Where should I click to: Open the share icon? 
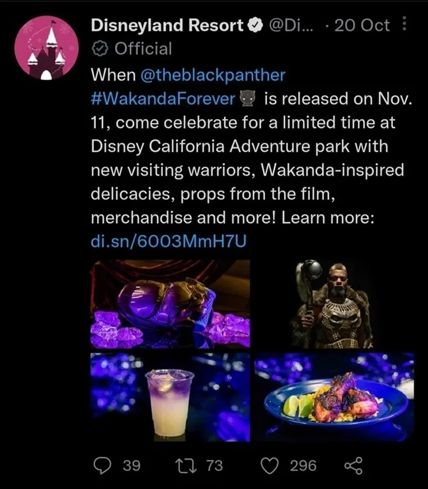point(353,466)
